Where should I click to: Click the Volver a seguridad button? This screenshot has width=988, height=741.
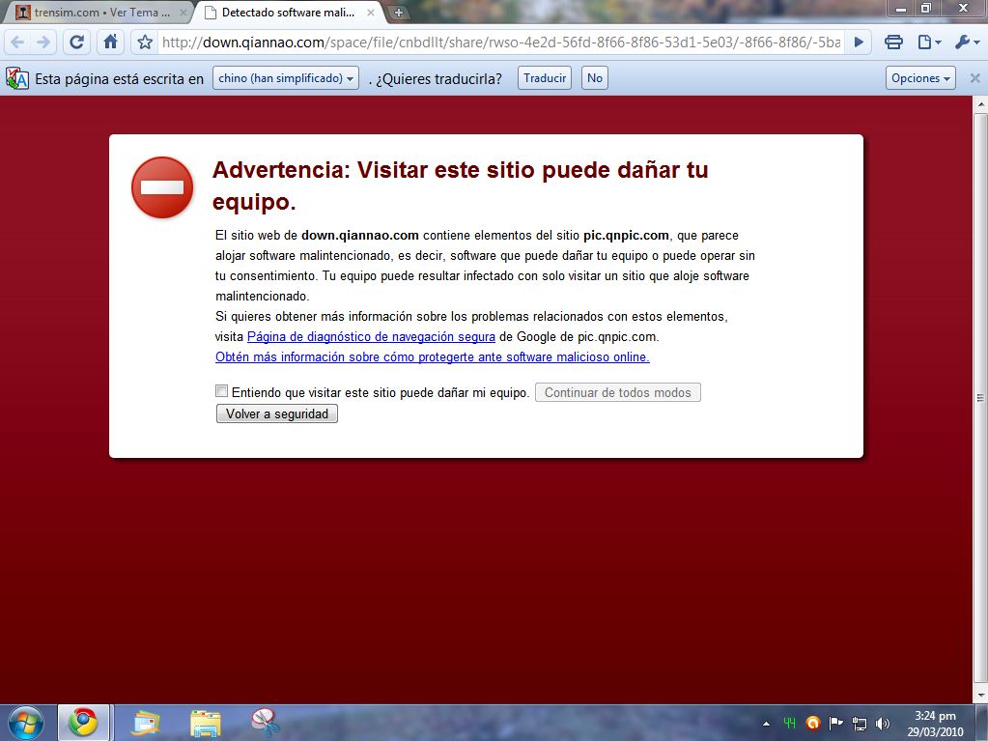(x=277, y=414)
